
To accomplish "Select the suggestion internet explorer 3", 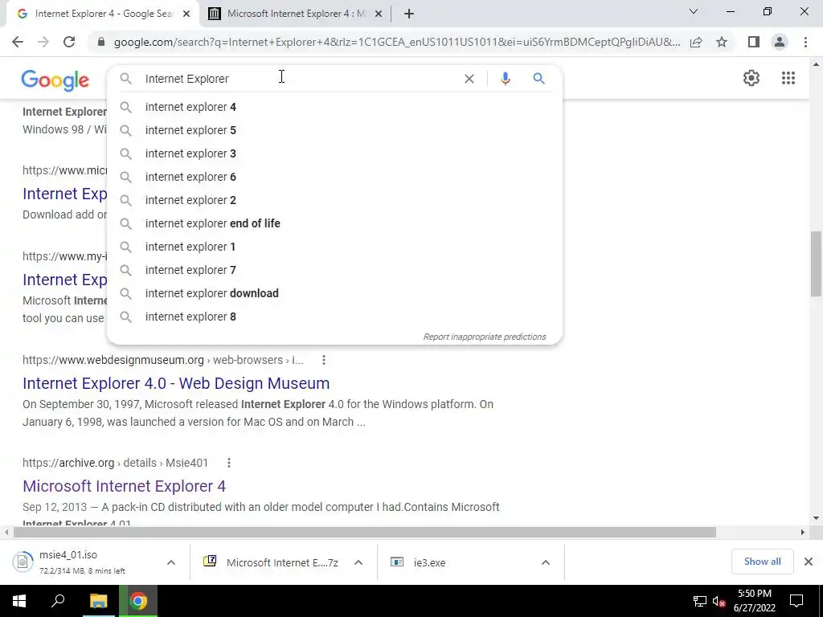I will click(x=334, y=153).
